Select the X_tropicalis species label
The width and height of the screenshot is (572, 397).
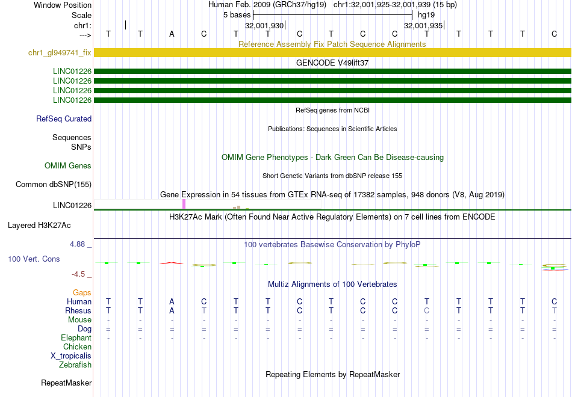point(71,356)
